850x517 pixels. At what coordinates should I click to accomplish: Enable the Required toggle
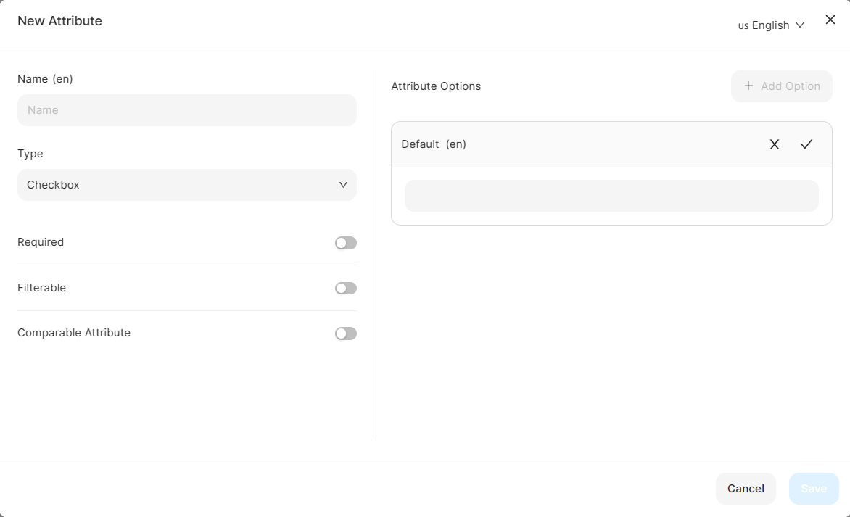tap(346, 243)
